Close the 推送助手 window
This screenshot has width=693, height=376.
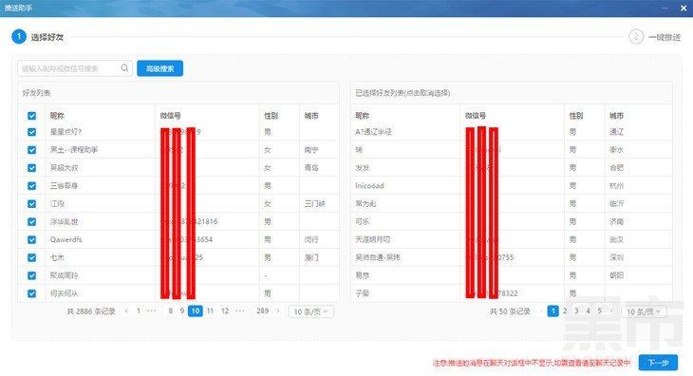[684, 8]
